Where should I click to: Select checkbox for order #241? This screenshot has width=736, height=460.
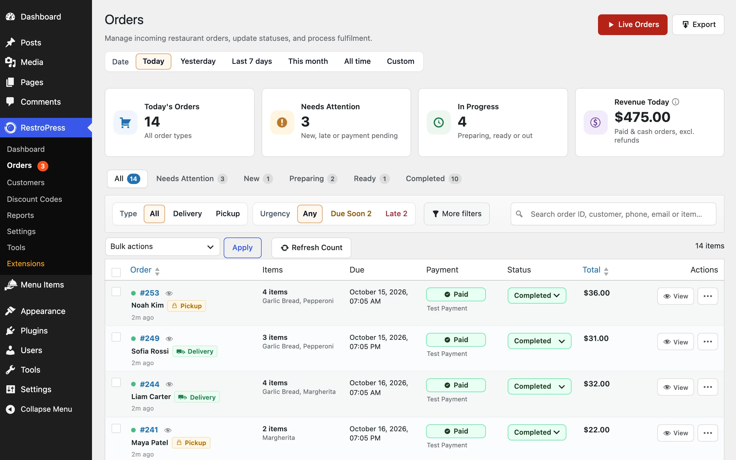116,428
